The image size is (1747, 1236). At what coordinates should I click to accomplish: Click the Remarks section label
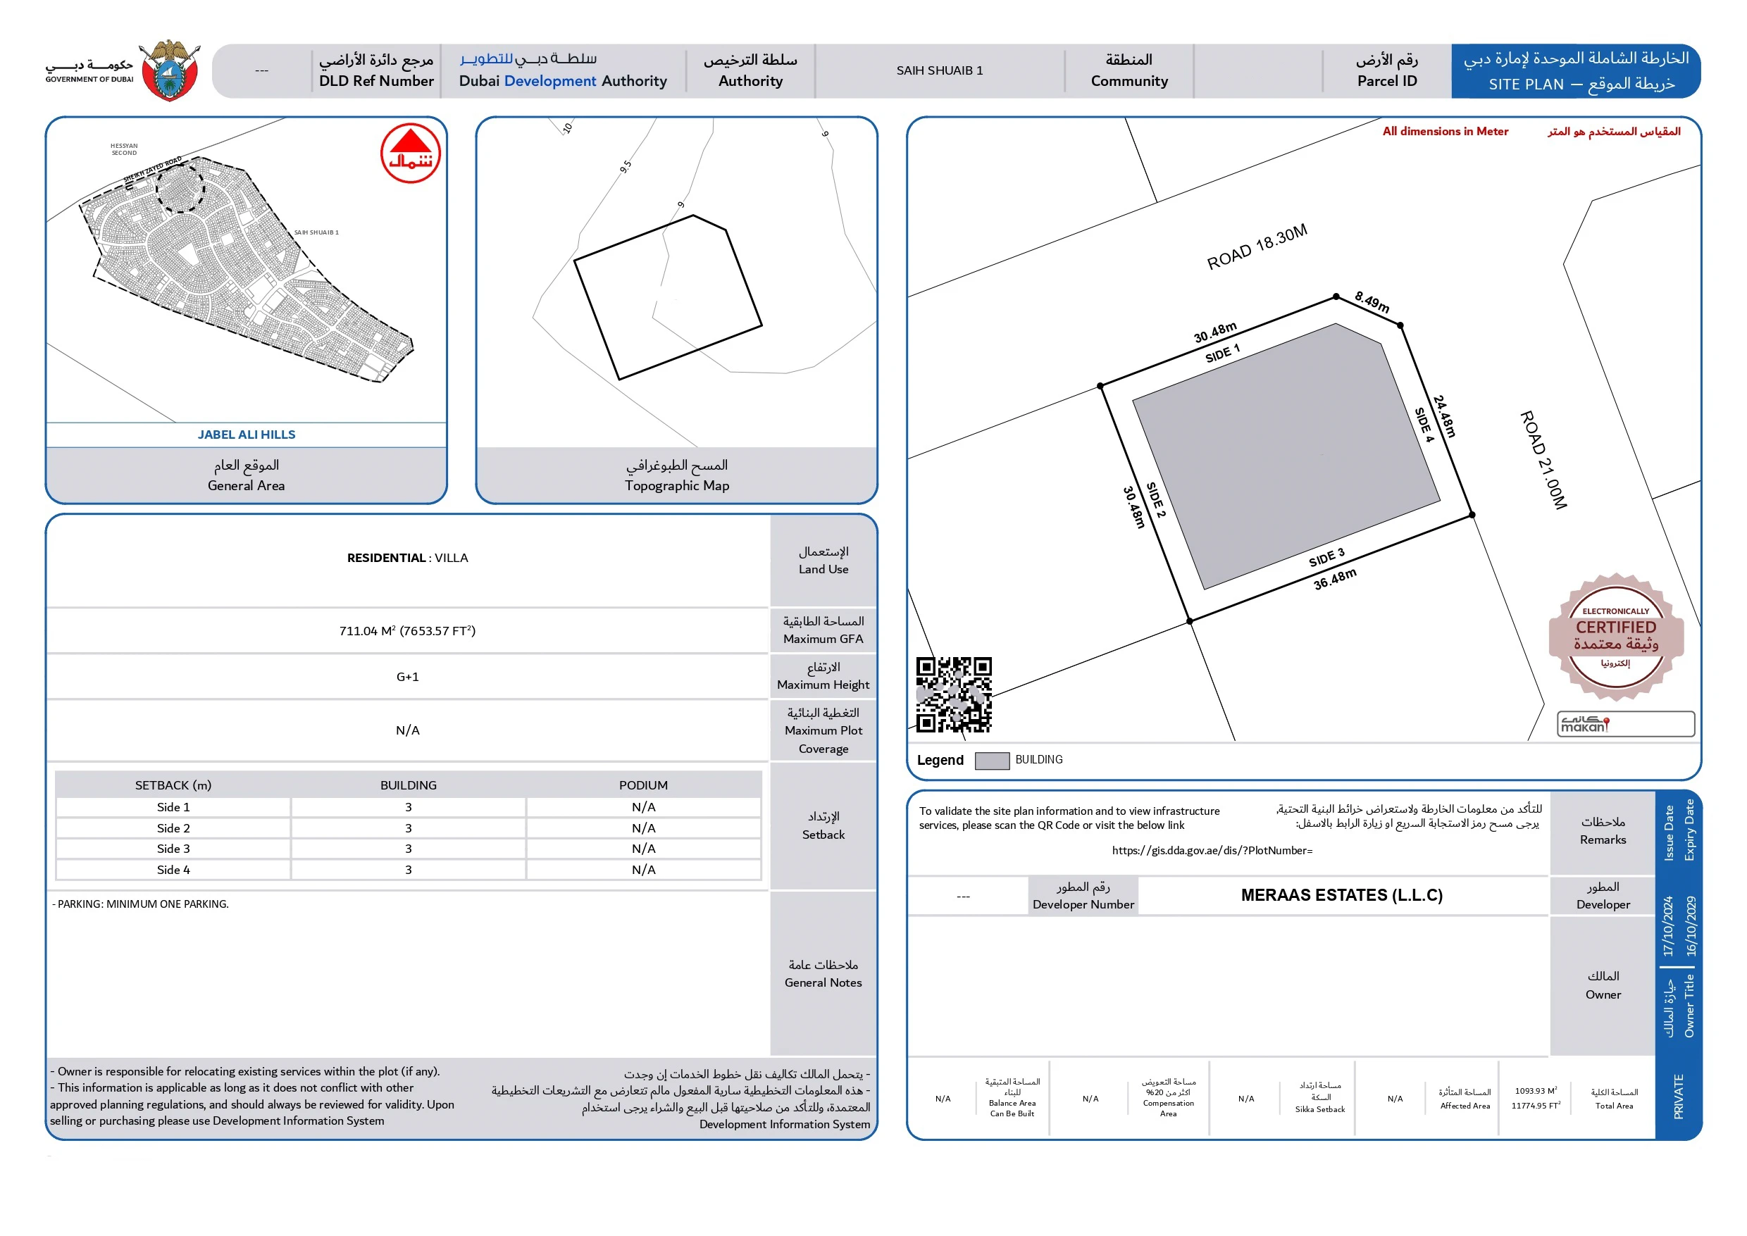(1603, 831)
